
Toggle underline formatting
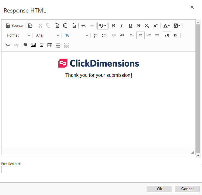tap(130, 26)
